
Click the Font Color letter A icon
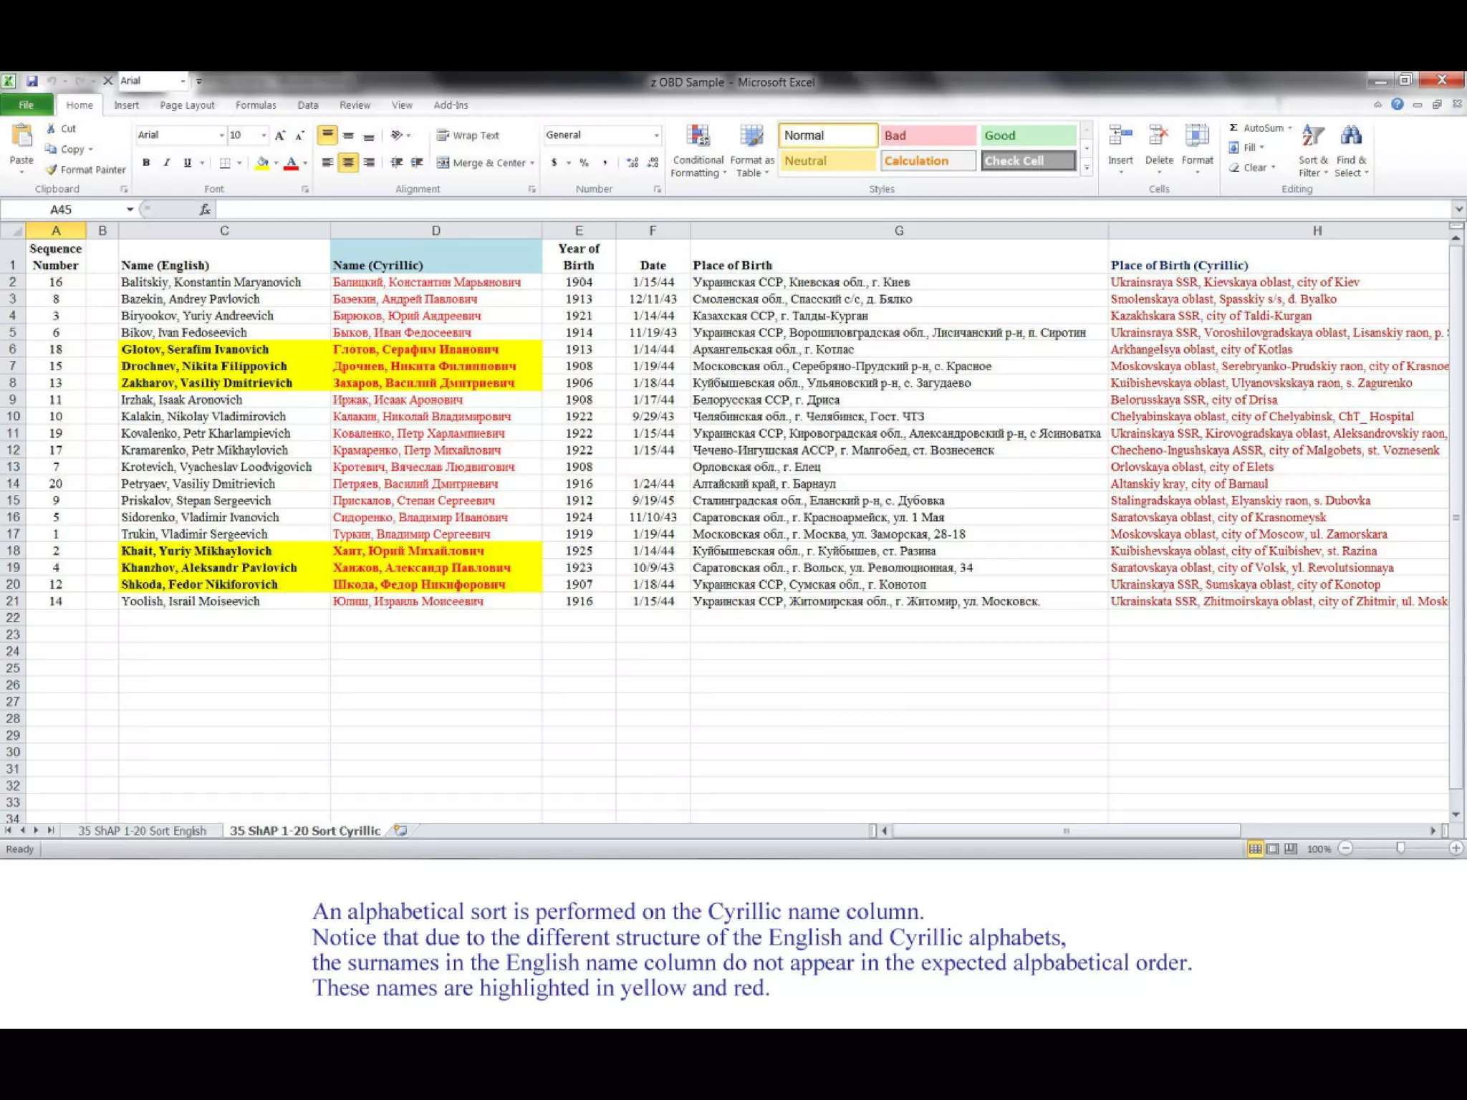coord(291,163)
